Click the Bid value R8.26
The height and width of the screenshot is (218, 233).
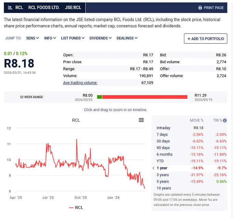(x=221, y=55)
